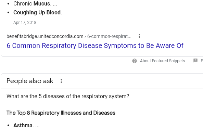The image size is (203, 130).
Task: Click the bold "Asthma" list item
Action: (x=23, y=125)
